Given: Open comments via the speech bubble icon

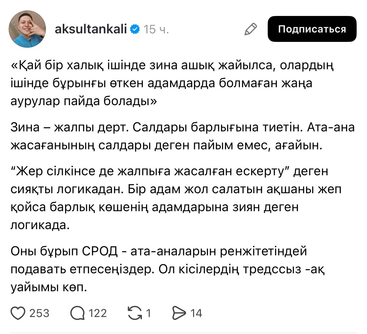Looking at the screenshot, I should [x=78, y=313].
